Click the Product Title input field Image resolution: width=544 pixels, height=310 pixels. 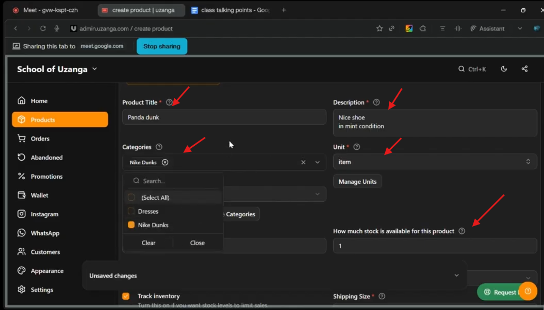224,117
